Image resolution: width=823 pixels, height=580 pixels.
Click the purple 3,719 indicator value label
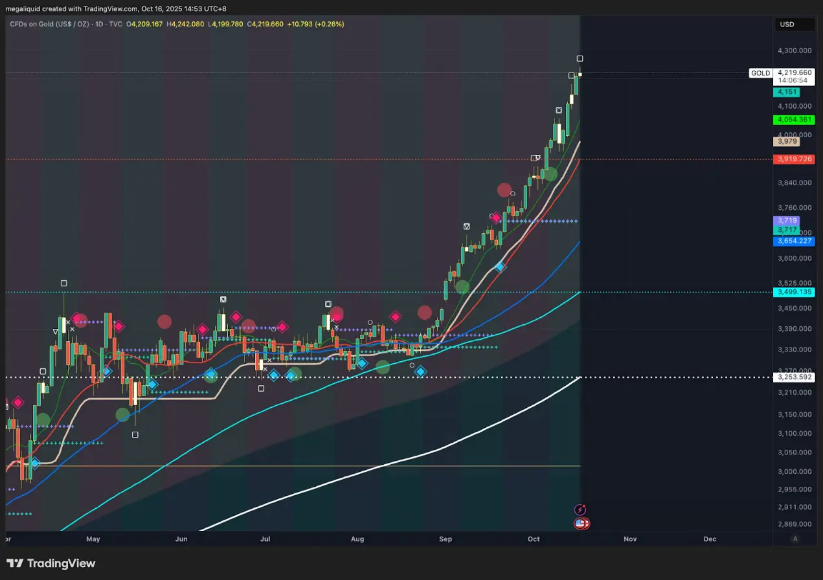787,221
